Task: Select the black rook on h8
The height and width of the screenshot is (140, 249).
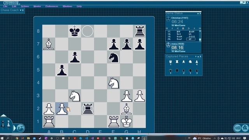Action: (139, 31)
